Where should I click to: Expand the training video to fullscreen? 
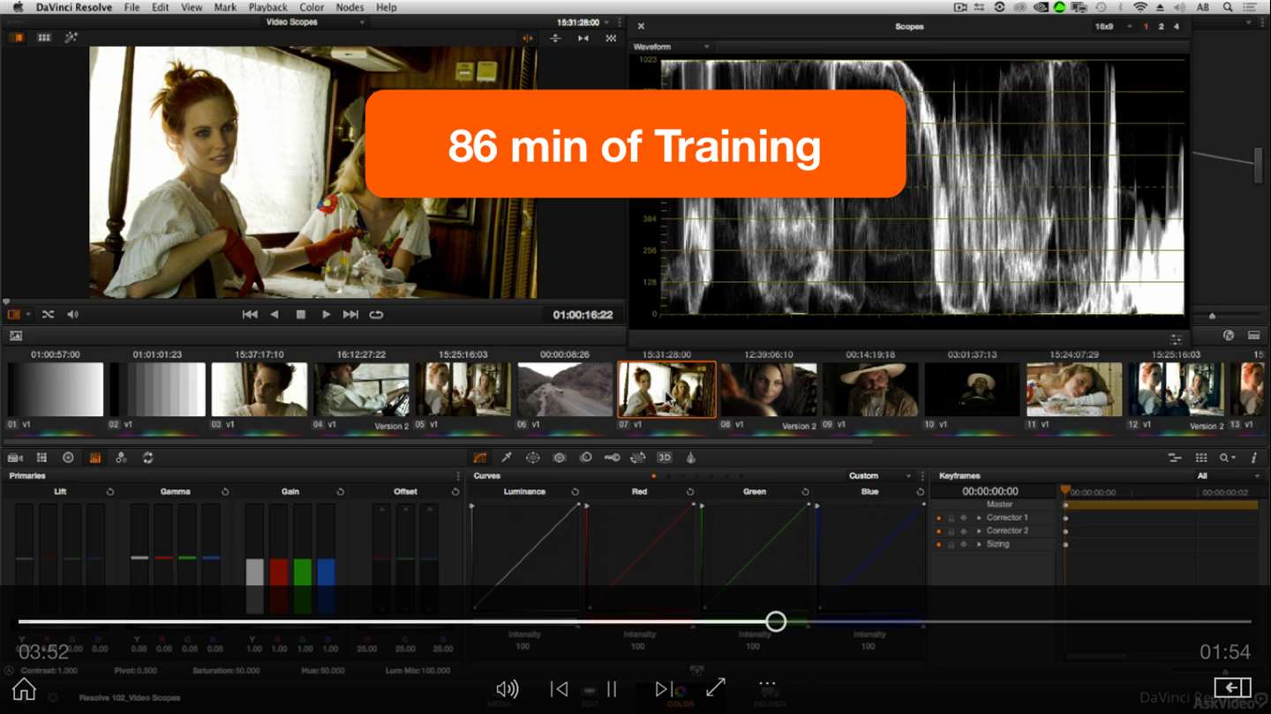click(x=716, y=688)
